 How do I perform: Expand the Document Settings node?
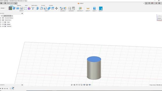[1, 18]
